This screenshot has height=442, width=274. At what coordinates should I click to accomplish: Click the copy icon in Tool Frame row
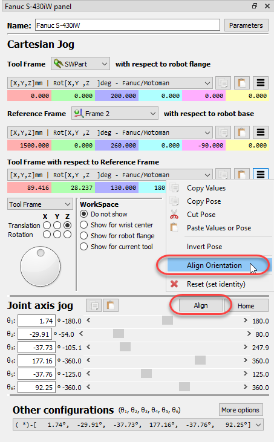coord(223,83)
